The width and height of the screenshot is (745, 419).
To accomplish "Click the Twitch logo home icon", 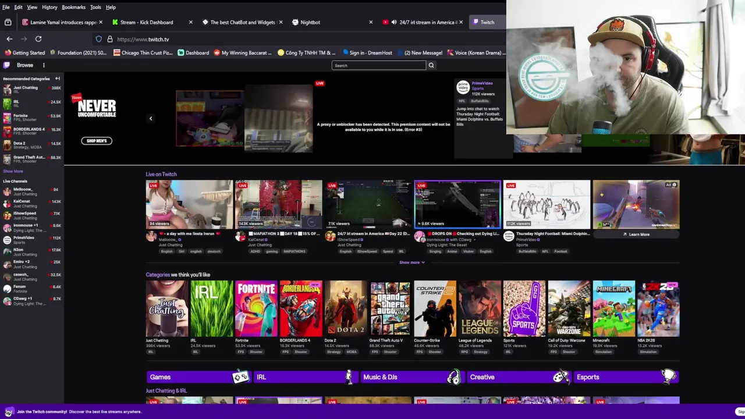I will pos(7,65).
